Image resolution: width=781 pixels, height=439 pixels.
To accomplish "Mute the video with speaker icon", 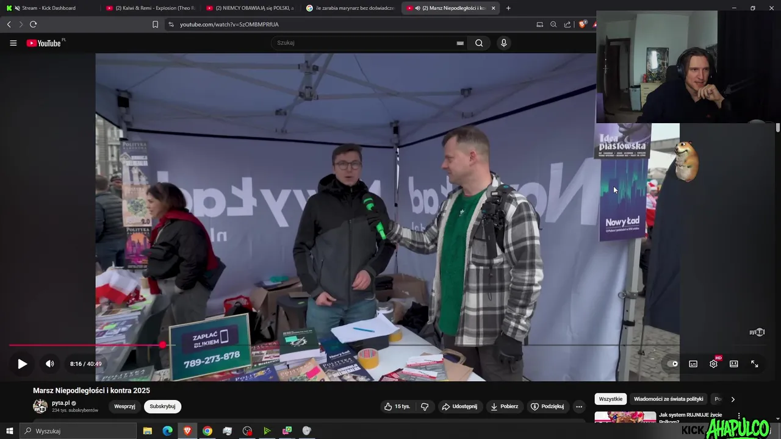I will (x=50, y=364).
